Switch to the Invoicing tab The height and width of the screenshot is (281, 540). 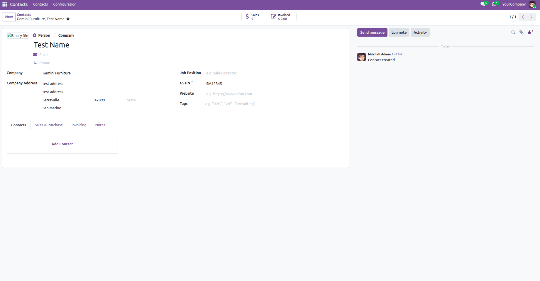click(x=79, y=125)
